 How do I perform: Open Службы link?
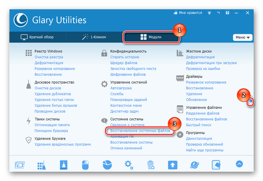(117, 94)
